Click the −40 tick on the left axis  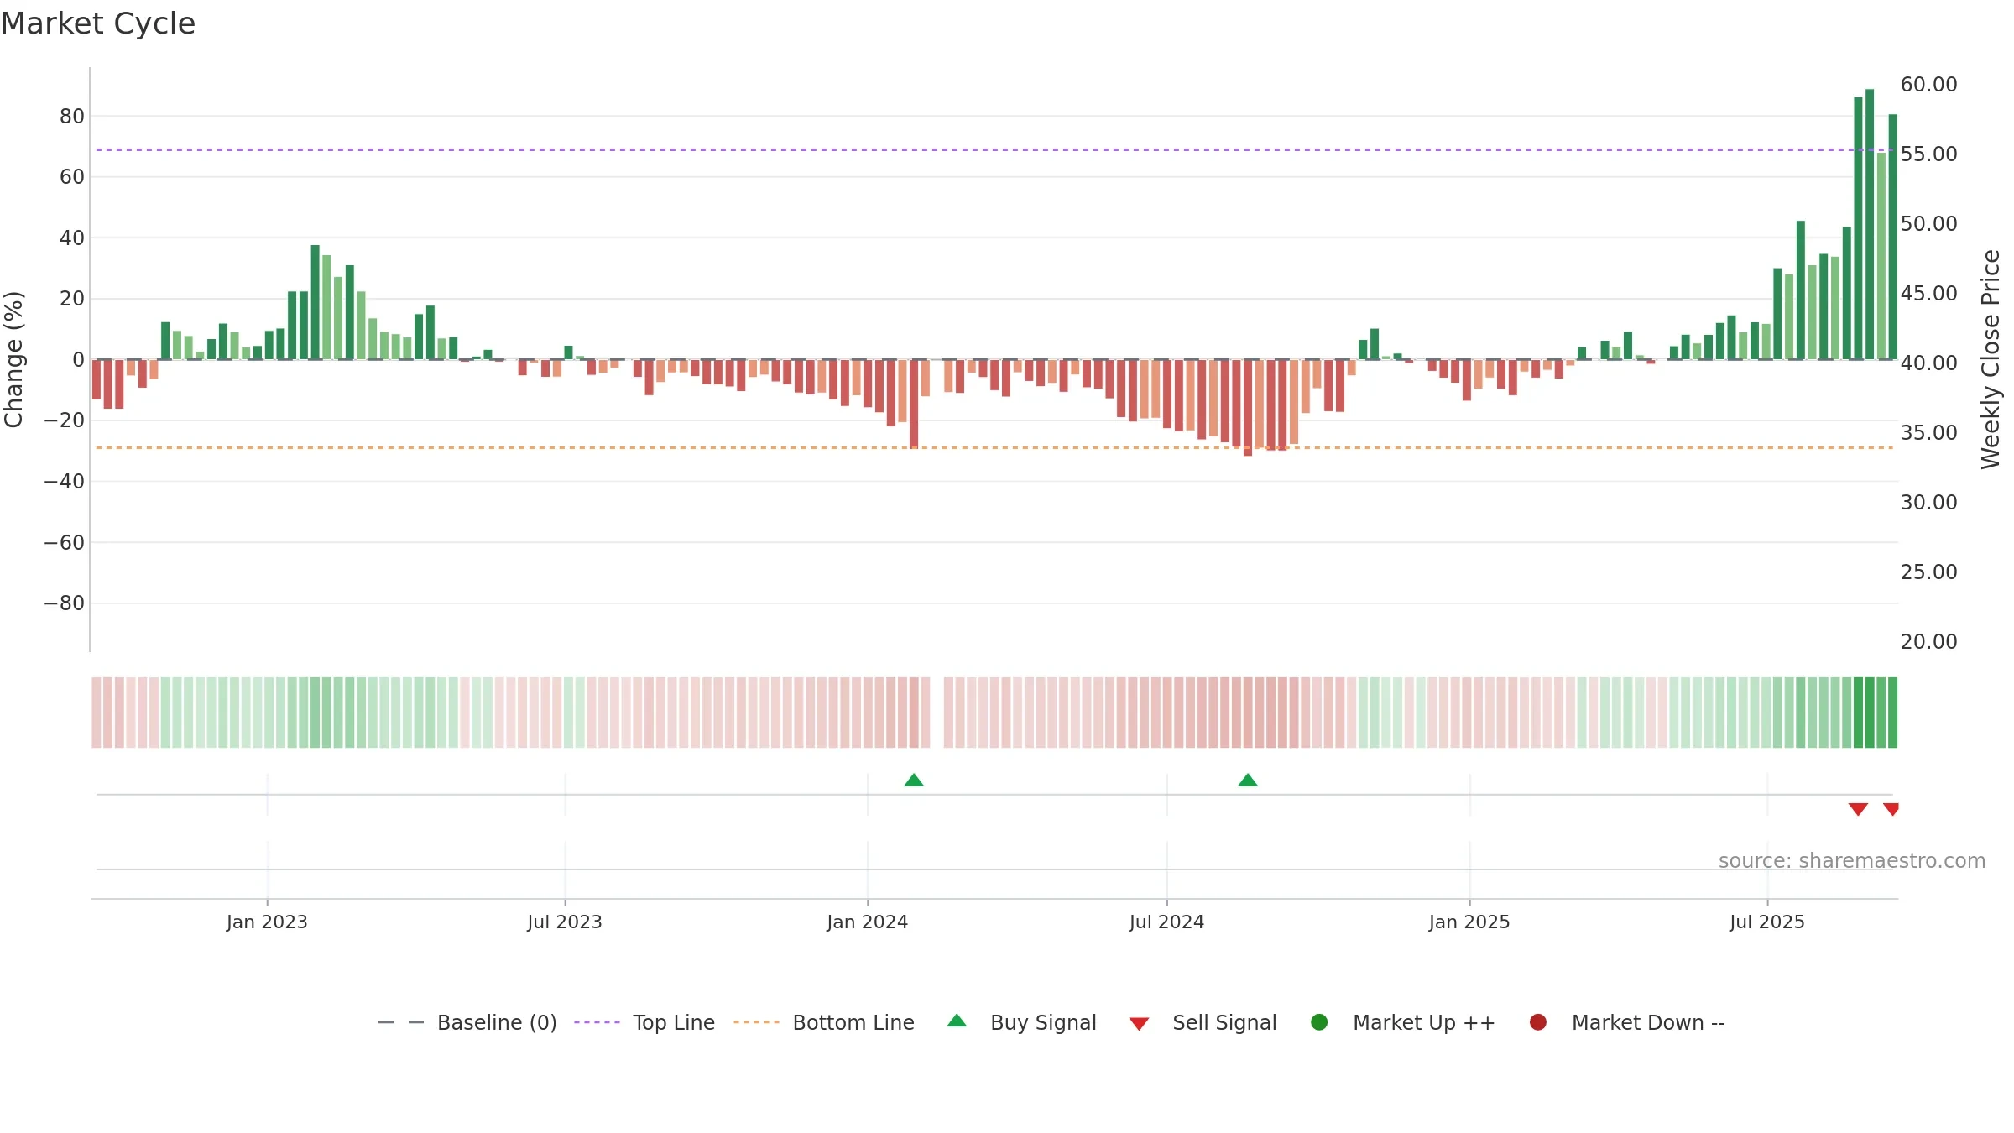pyautogui.click(x=65, y=482)
